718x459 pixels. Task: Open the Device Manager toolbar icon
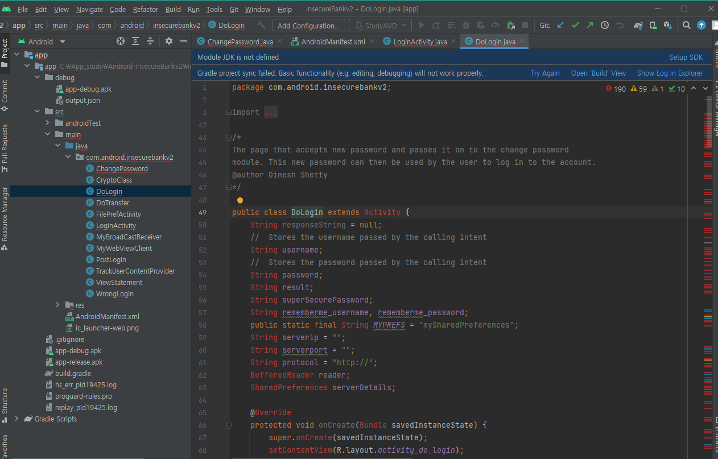[x=653, y=25]
